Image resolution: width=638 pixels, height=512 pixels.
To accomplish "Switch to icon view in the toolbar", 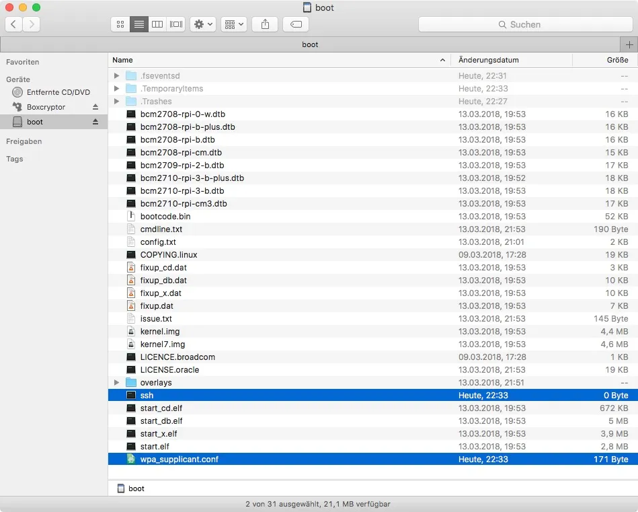I will click(119, 24).
